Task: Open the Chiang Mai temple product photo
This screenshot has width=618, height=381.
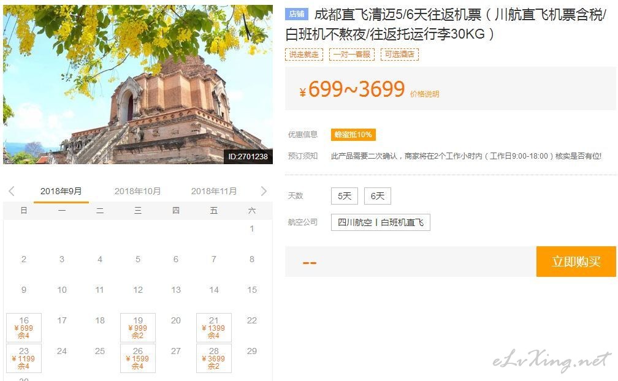Action: pyautogui.click(x=138, y=85)
